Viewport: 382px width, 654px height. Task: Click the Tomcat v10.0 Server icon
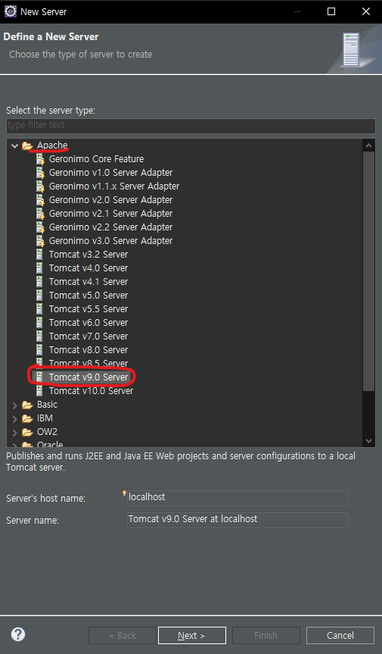point(39,391)
